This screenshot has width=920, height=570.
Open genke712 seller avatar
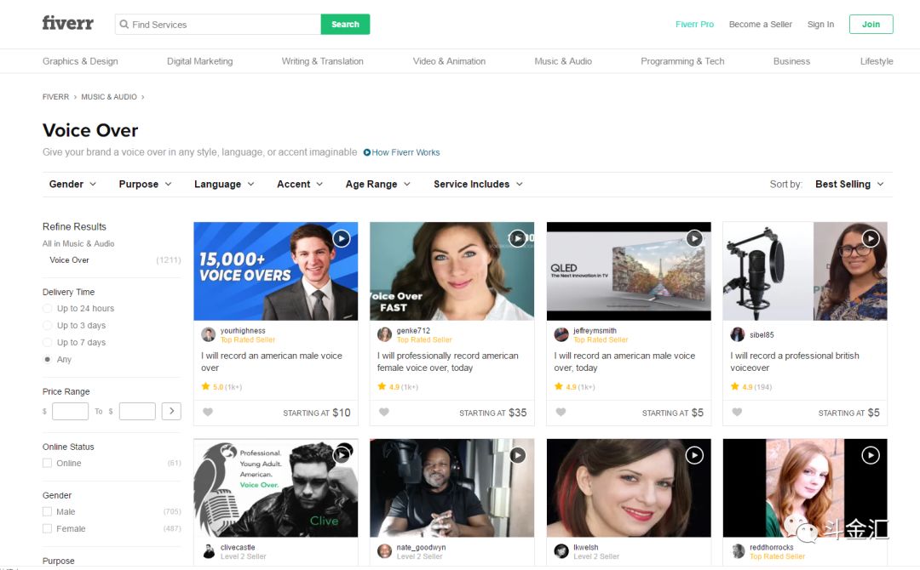click(x=384, y=334)
